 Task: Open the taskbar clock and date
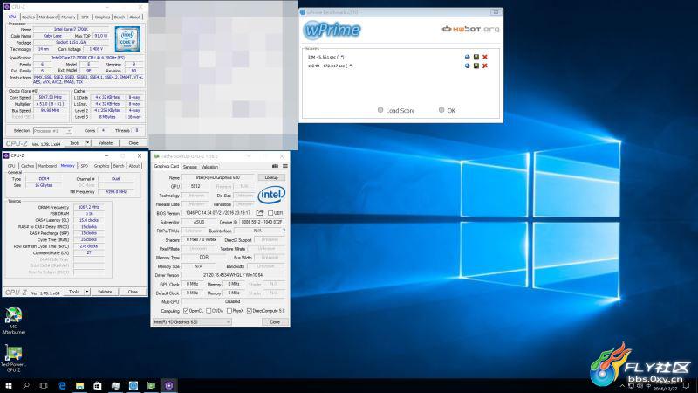point(666,386)
